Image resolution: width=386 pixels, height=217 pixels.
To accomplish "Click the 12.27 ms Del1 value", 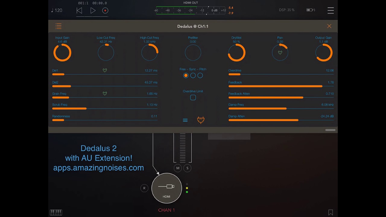I will (x=151, y=71).
